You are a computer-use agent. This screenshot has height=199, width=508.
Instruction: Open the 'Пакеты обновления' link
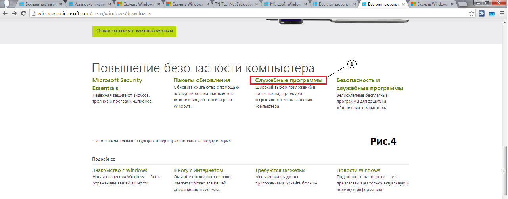coord(201,80)
